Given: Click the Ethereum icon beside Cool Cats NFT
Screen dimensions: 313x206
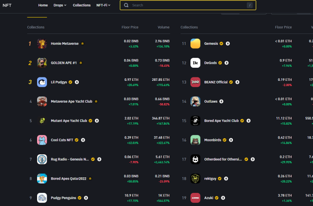Looking at the screenshot, I should (x=83, y=140).
